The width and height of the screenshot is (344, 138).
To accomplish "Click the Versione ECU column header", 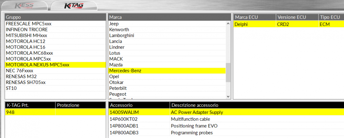I will (x=297, y=17).
